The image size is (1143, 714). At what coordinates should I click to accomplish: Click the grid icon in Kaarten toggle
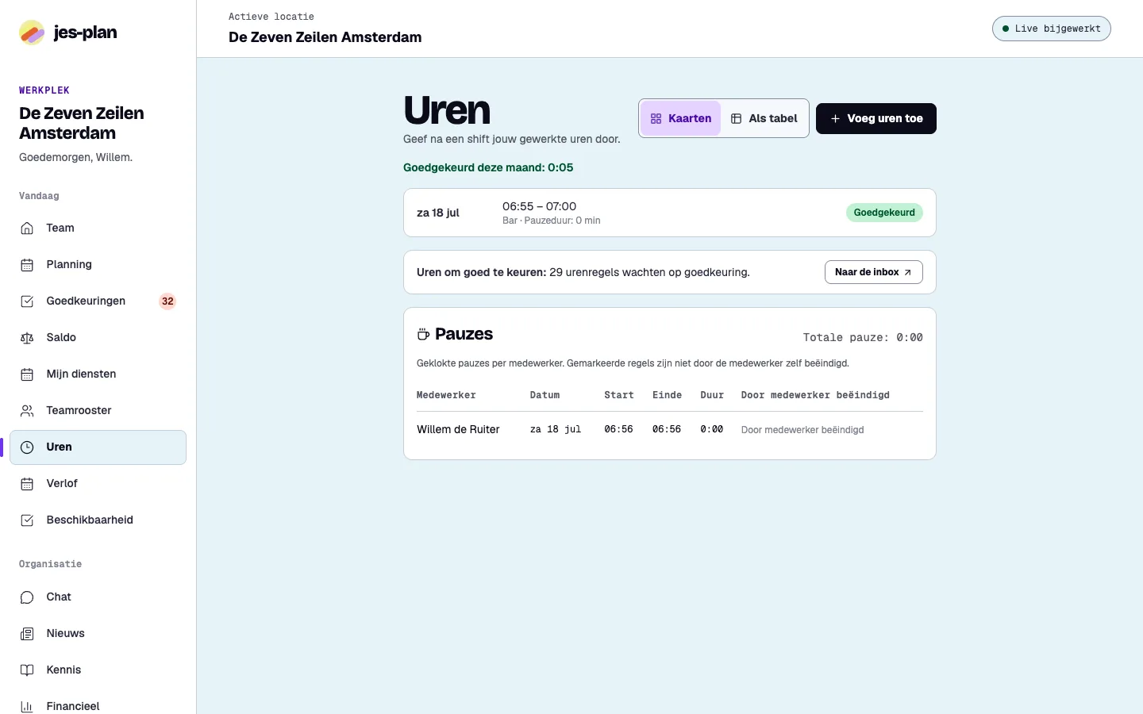[x=656, y=118]
